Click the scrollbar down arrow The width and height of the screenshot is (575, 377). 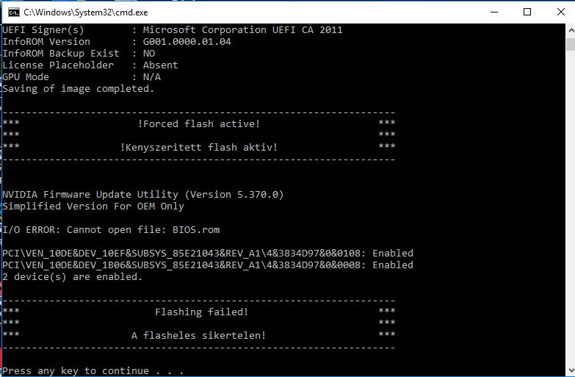point(571,370)
